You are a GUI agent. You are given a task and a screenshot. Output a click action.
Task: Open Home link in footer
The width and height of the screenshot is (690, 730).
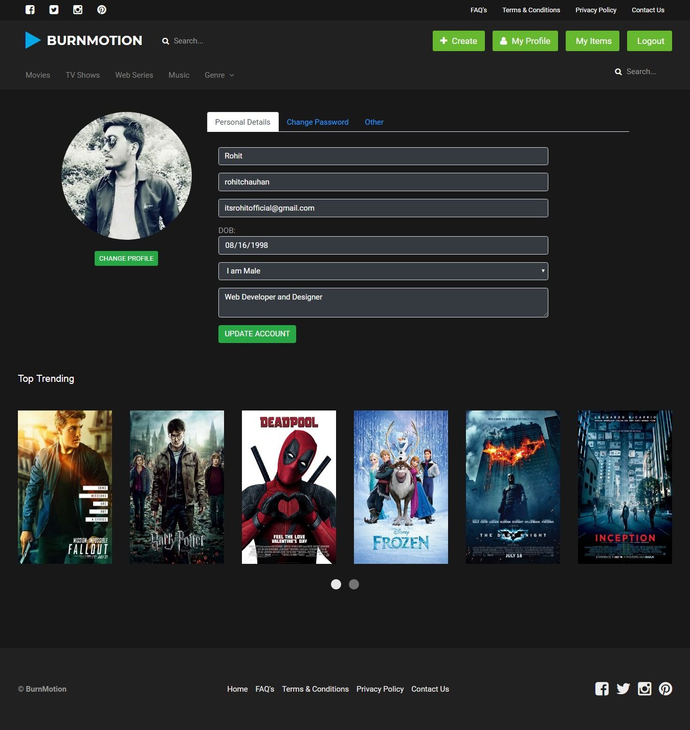click(x=237, y=689)
